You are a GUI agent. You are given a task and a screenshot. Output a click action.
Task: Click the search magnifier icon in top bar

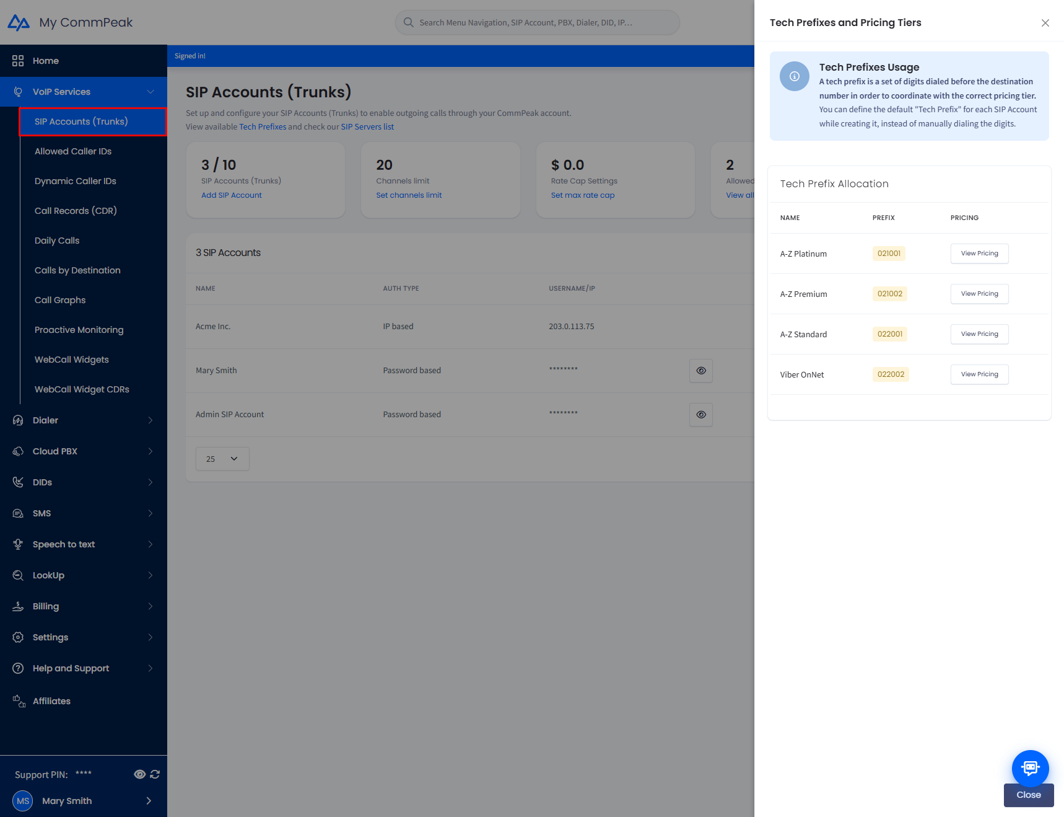point(409,22)
